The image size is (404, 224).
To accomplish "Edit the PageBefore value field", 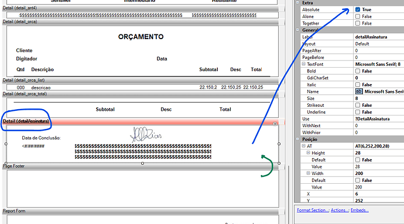I will [x=379, y=58].
